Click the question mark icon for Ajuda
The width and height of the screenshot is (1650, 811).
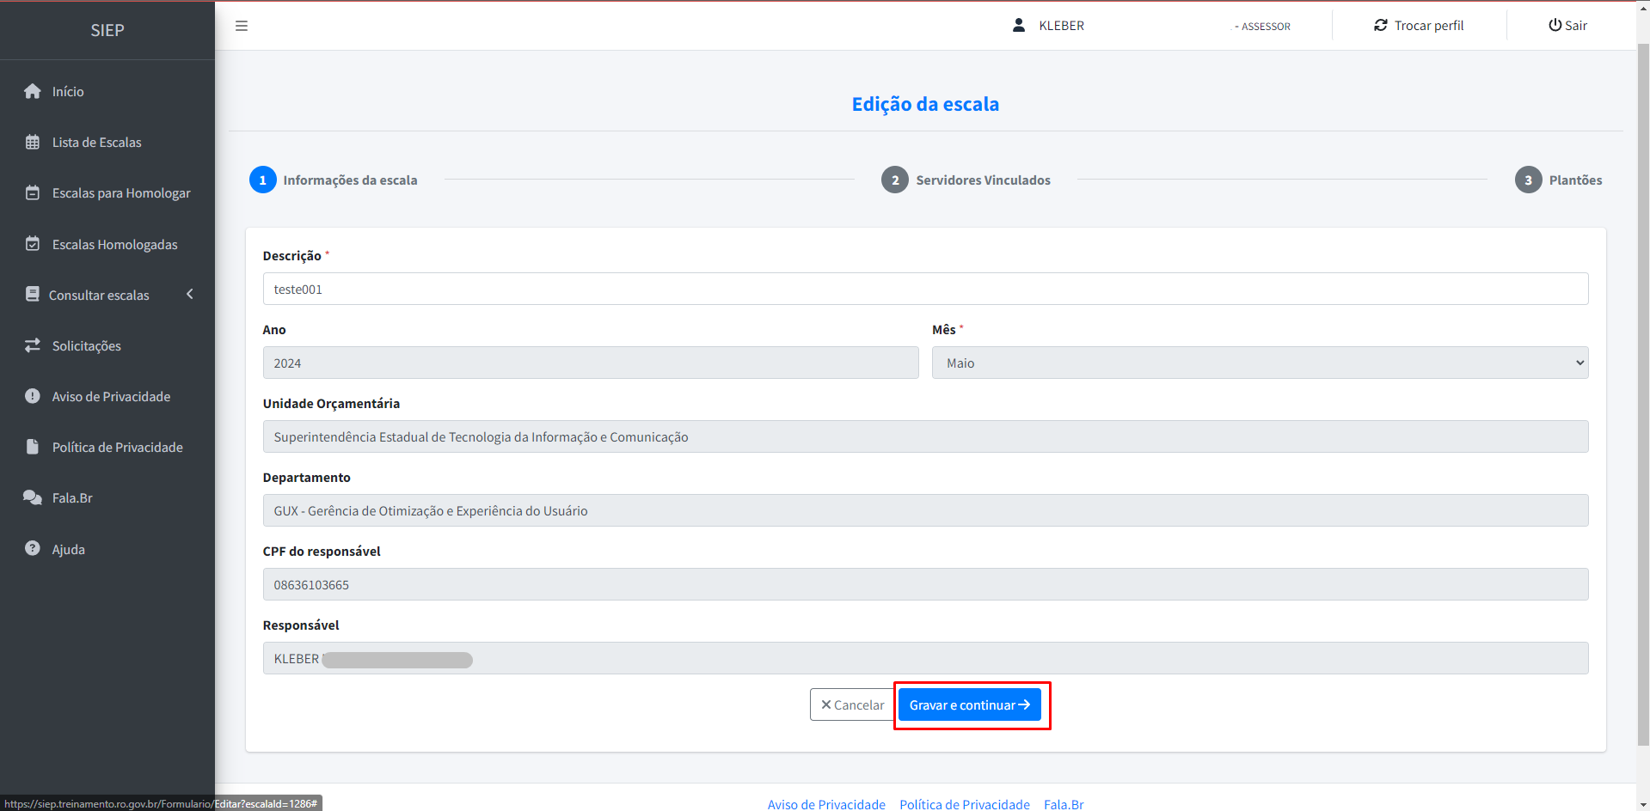pos(33,548)
